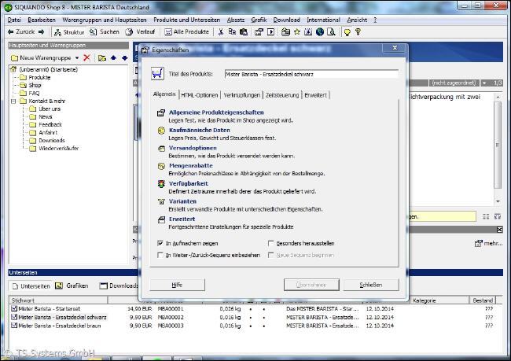Click the Kaufmännische Daten coin icon
The width and height of the screenshot is (511, 361).
pyautogui.click(x=161, y=131)
